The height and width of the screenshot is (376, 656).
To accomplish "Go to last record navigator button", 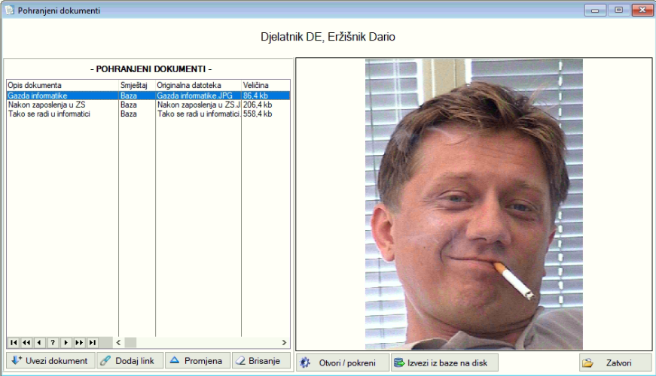I will [93, 343].
